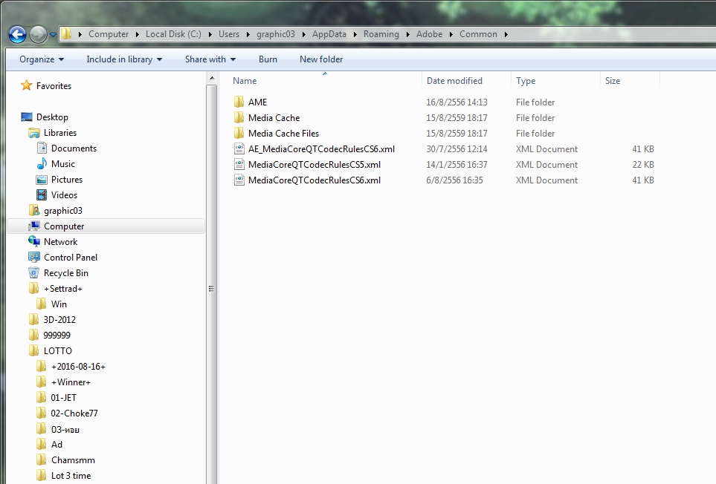
Task: Open the +Settrad+ folder in tree
Action: coord(63,289)
